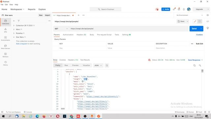211x119 pixels.
Task: Click the Search Postman field
Action: 105,9
